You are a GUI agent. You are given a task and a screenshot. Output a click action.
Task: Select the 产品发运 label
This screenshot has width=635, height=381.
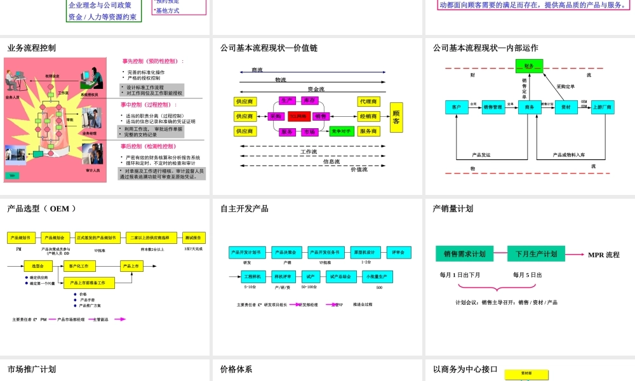(x=481, y=155)
